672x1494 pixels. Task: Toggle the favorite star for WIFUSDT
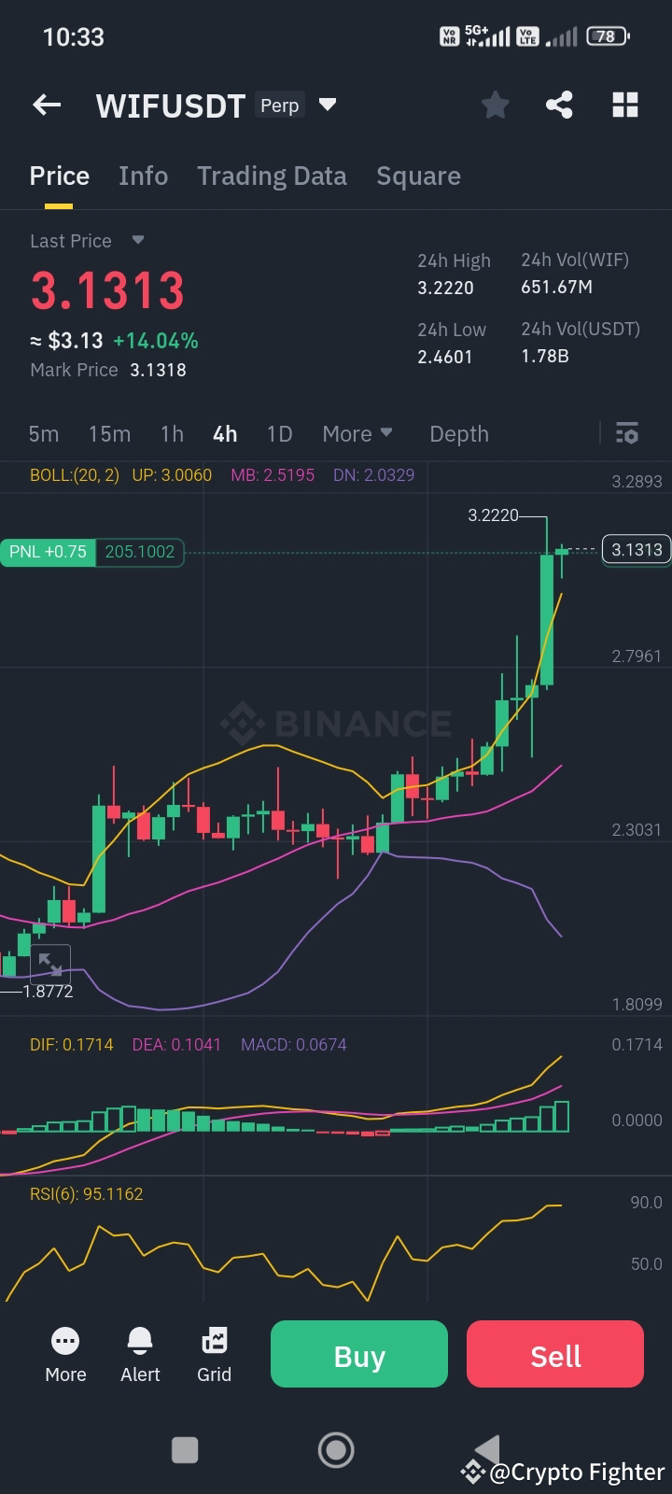click(495, 105)
